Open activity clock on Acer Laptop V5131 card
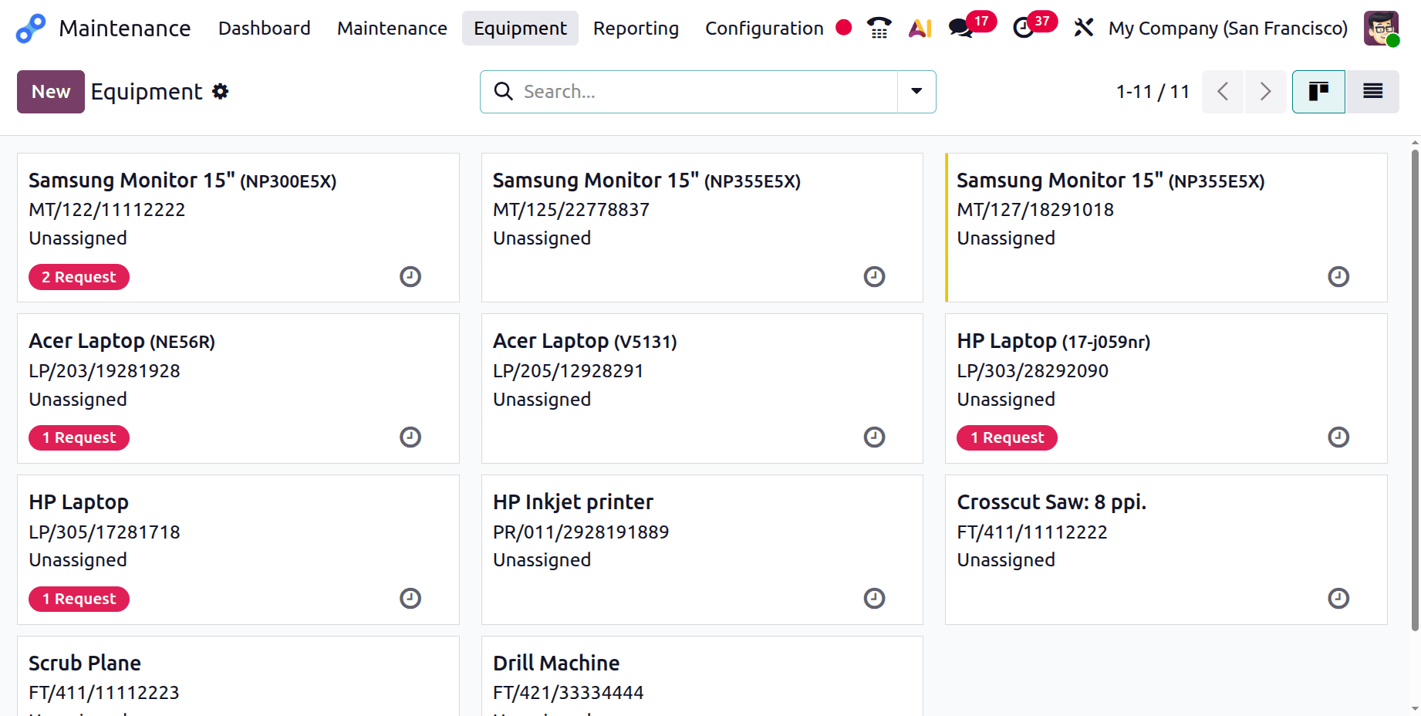Screen dimensions: 1421x716 pyautogui.click(x=874, y=437)
